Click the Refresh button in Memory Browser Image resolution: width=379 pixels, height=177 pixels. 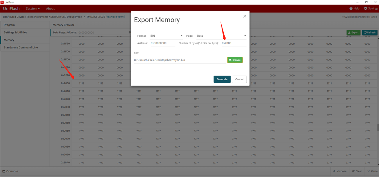[370, 32]
